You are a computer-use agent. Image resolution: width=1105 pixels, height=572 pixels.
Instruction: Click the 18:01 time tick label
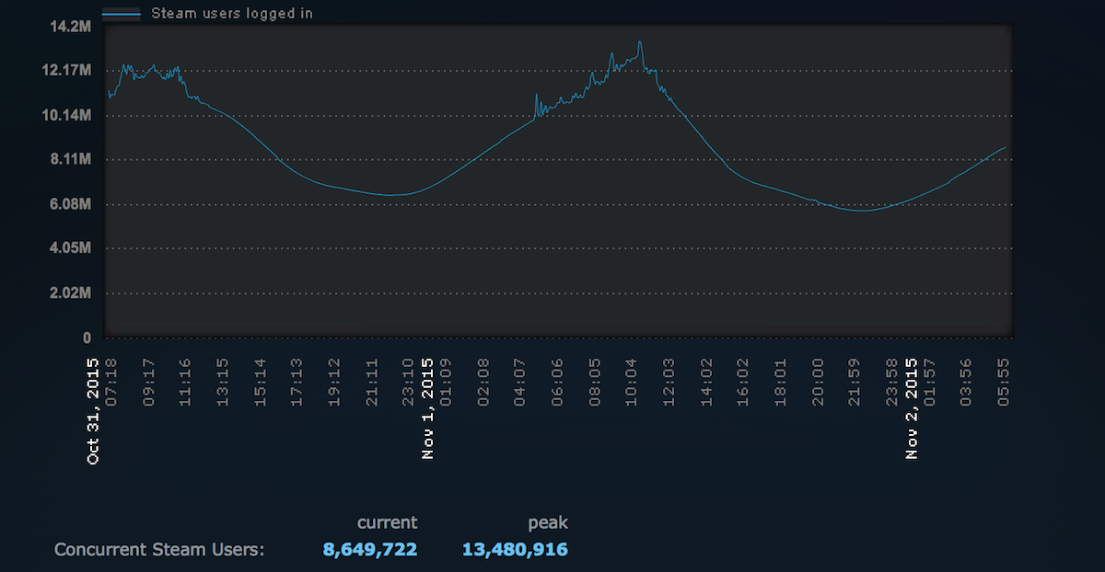click(x=781, y=383)
